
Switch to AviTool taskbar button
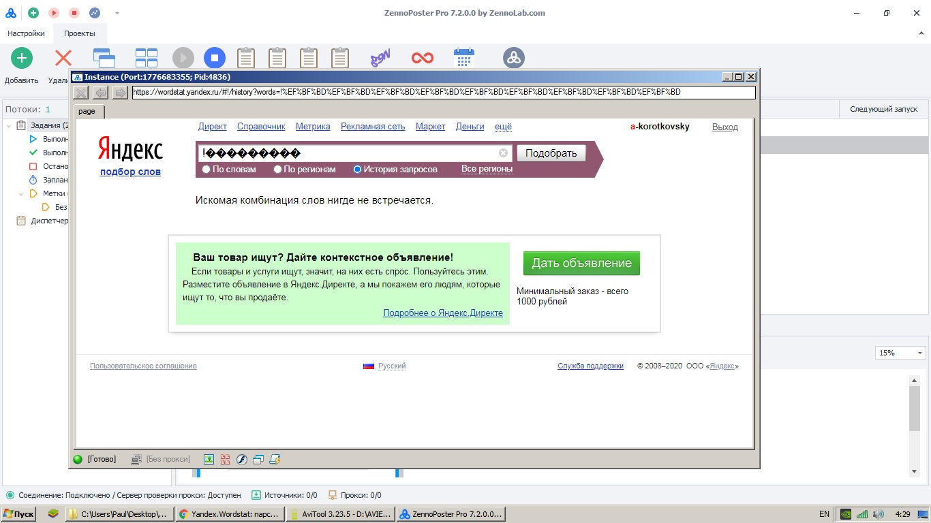click(340, 514)
